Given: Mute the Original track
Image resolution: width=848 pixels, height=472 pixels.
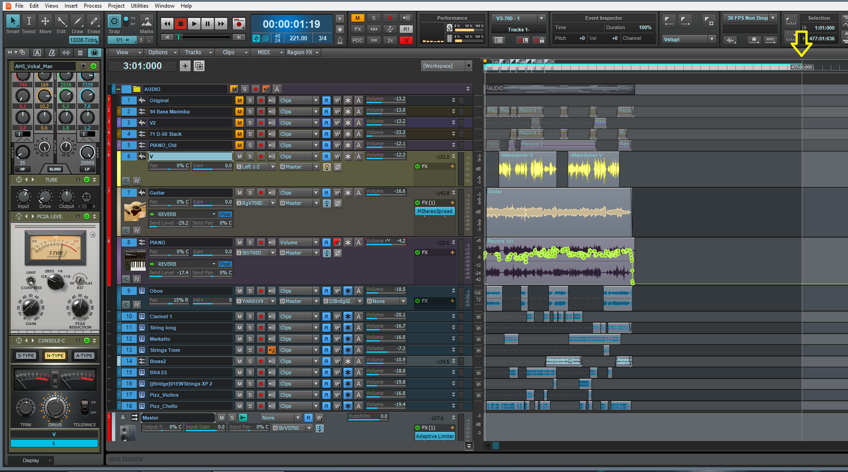Looking at the screenshot, I should [239, 100].
